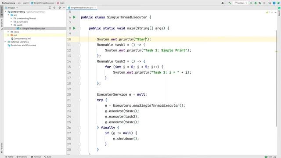The width and height of the screenshot is (281, 158).
Task: Click newSingleThreadExecutor on line 22
Action: pos(156,105)
